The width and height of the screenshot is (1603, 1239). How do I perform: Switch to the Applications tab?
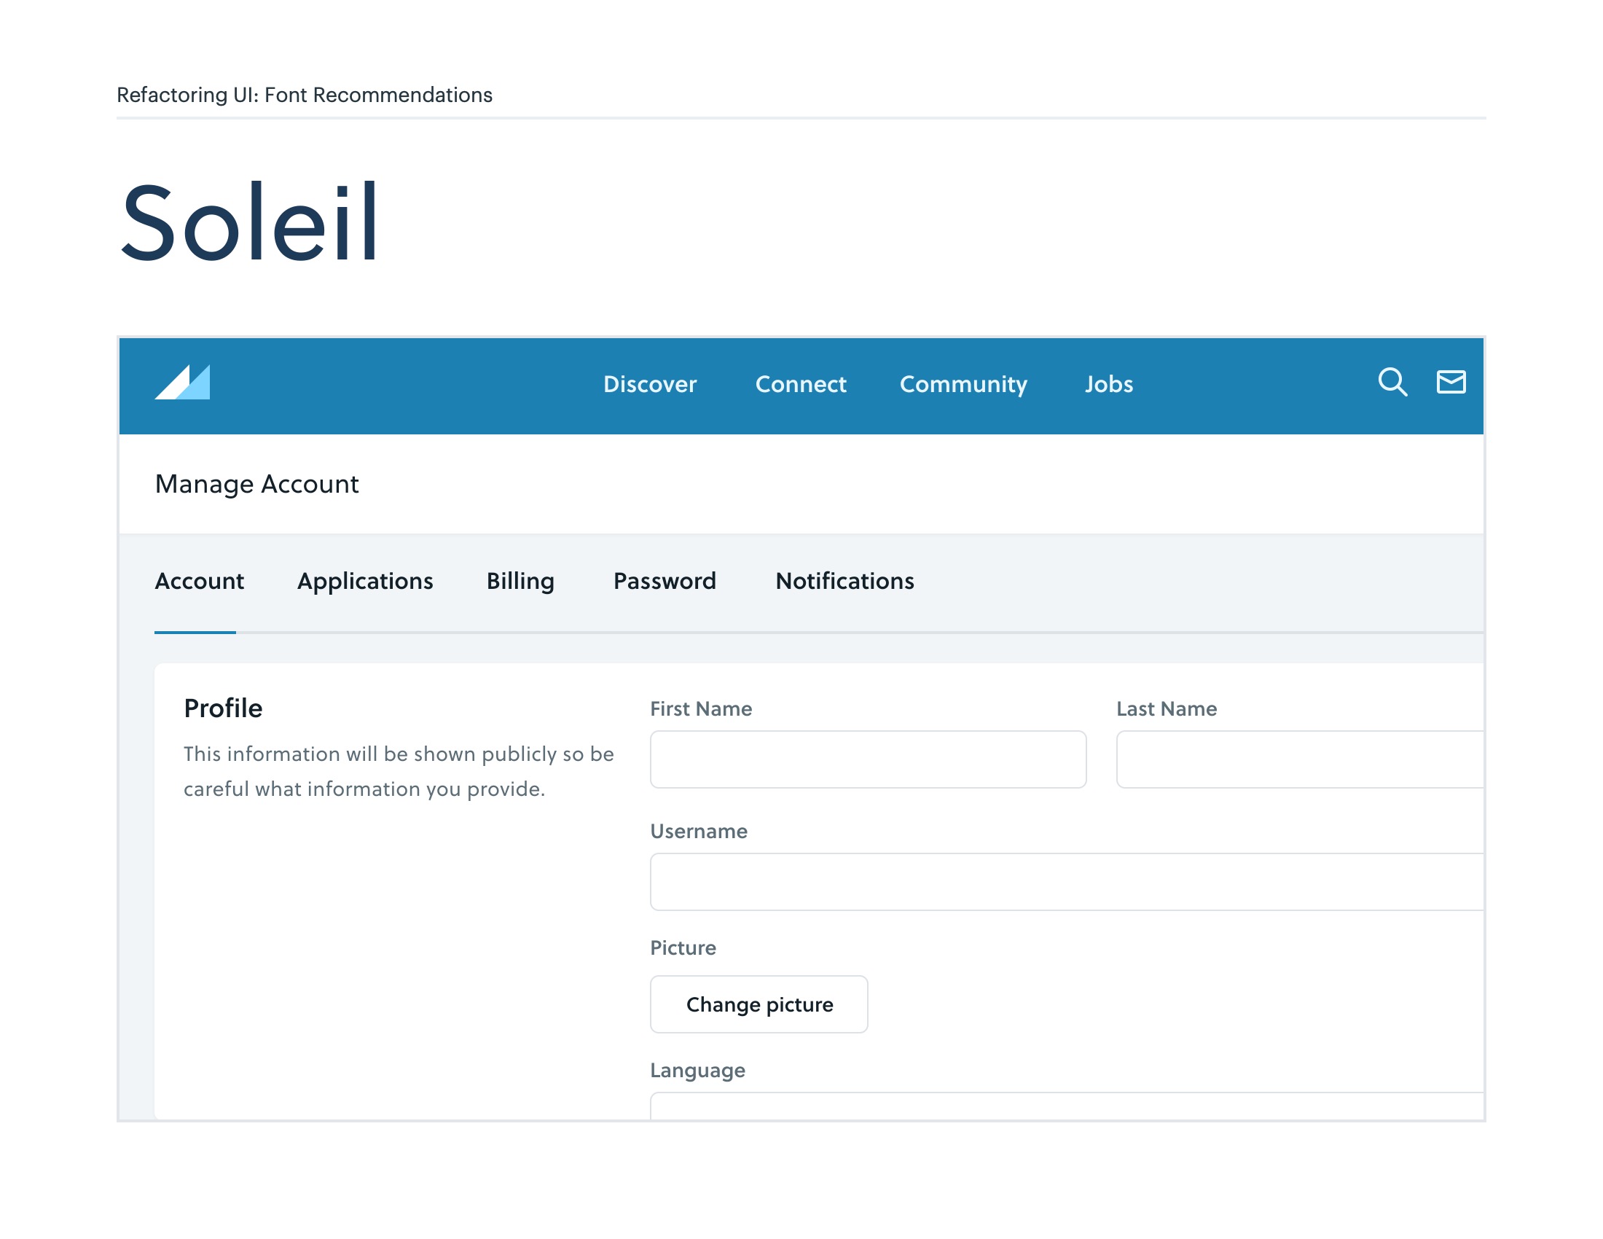pyautogui.click(x=365, y=582)
